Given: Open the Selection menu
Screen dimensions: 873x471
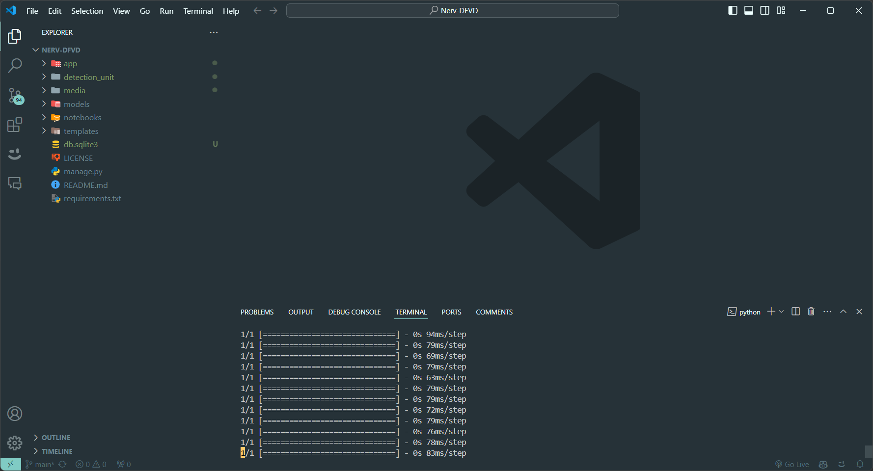Looking at the screenshot, I should tap(87, 11).
